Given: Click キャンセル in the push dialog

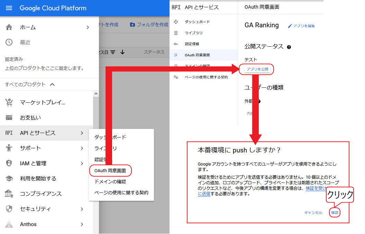Looking at the screenshot, I should (313, 213).
